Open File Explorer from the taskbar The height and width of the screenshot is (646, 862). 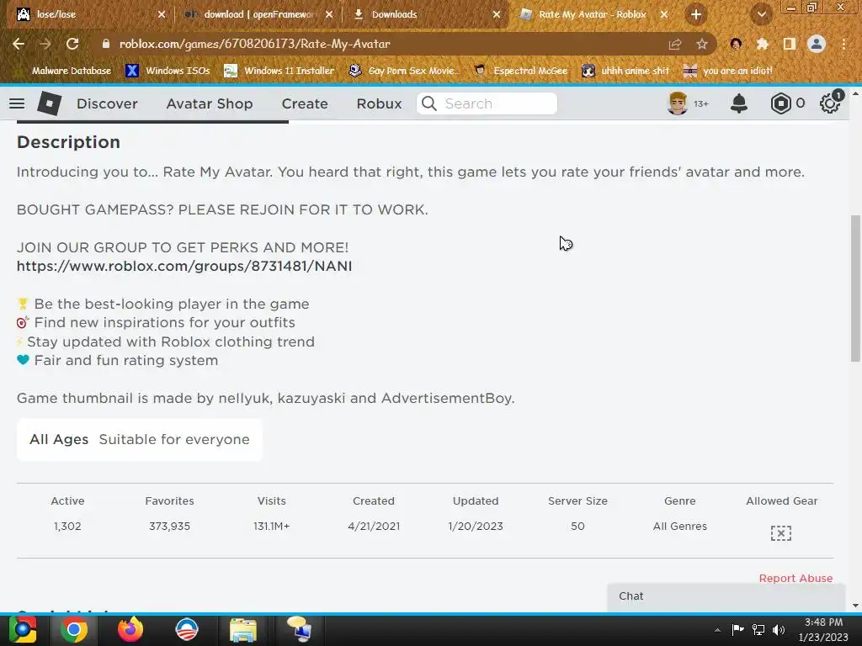pos(243,631)
